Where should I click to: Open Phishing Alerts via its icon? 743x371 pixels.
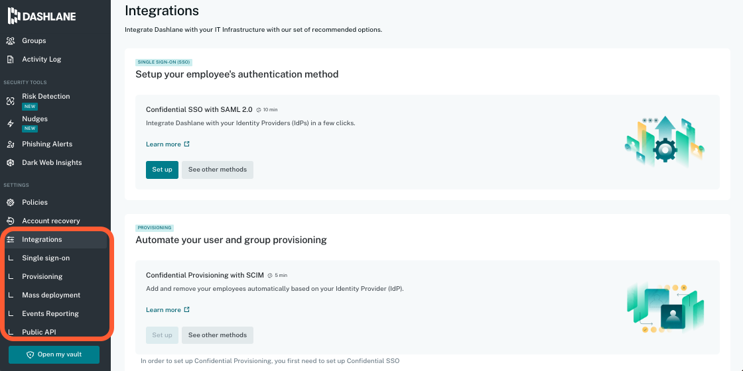tap(11, 144)
